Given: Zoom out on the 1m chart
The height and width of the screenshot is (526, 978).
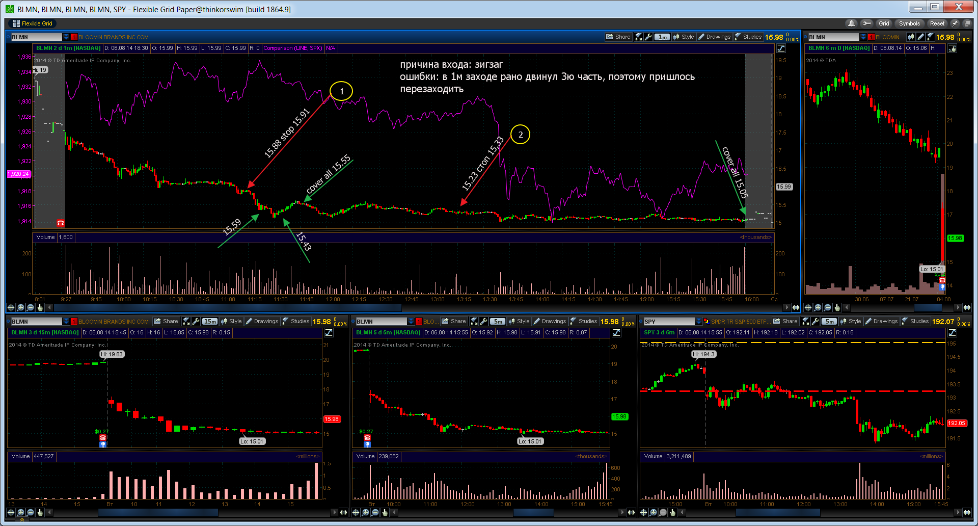Looking at the screenshot, I should coord(30,307).
